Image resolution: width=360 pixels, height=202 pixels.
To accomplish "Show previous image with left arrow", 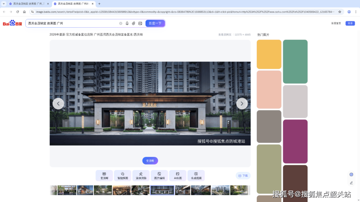I will point(58,103).
